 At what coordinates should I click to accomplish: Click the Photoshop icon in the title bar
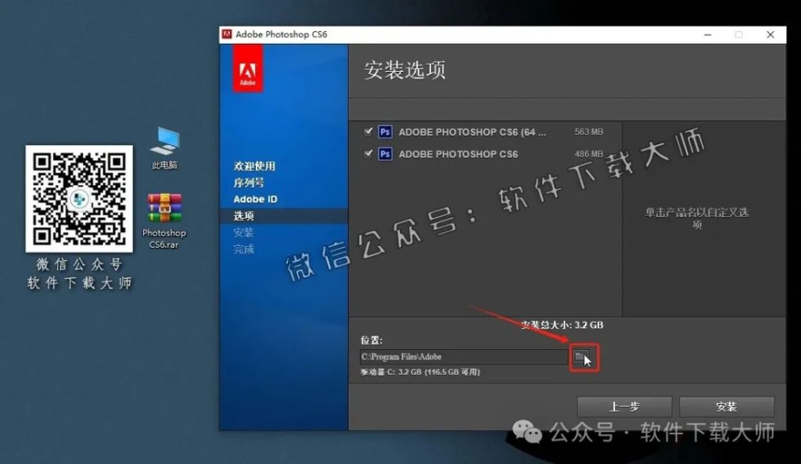pyautogui.click(x=228, y=34)
